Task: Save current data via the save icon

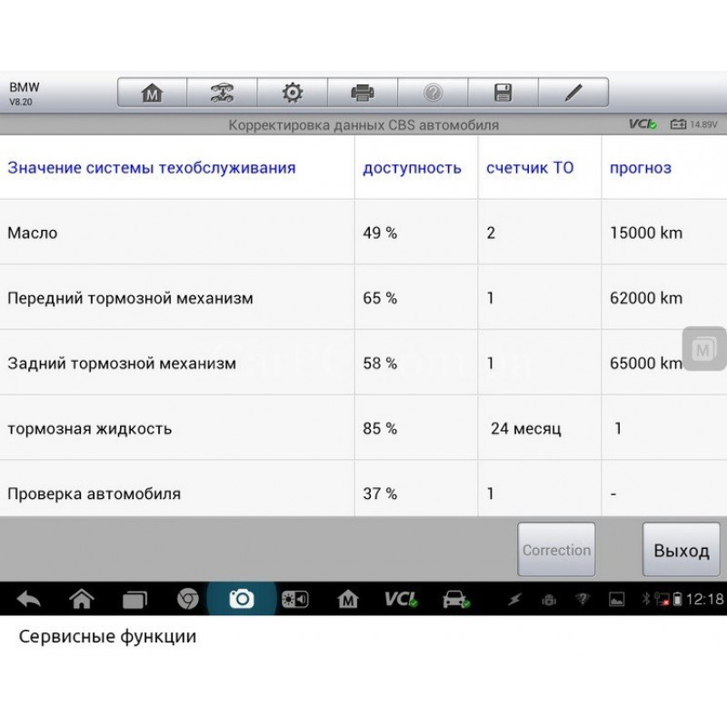Action: pyautogui.click(x=503, y=93)
